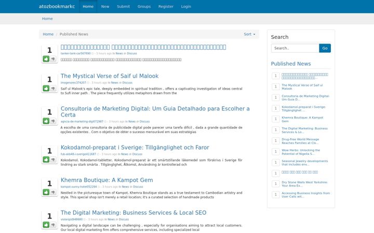Click Discuss under Khemra Boutique post

click(x=138, y=187)
